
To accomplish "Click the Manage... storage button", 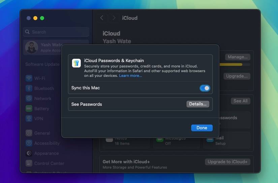I will click(238, 57).
